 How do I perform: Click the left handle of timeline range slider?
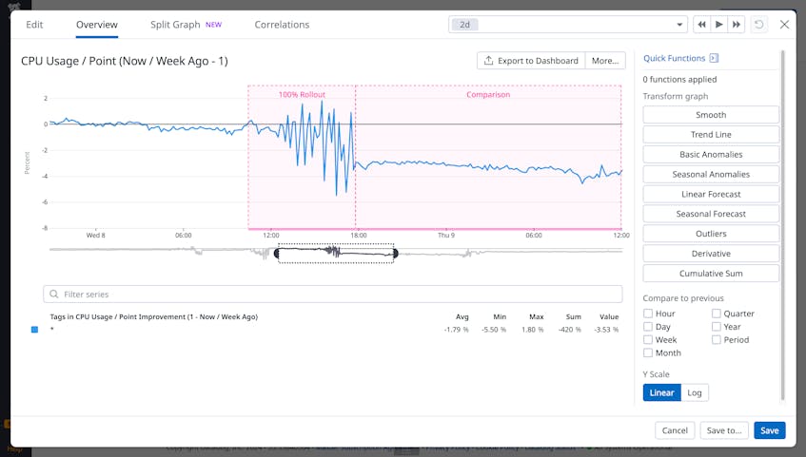coord(278,253)
